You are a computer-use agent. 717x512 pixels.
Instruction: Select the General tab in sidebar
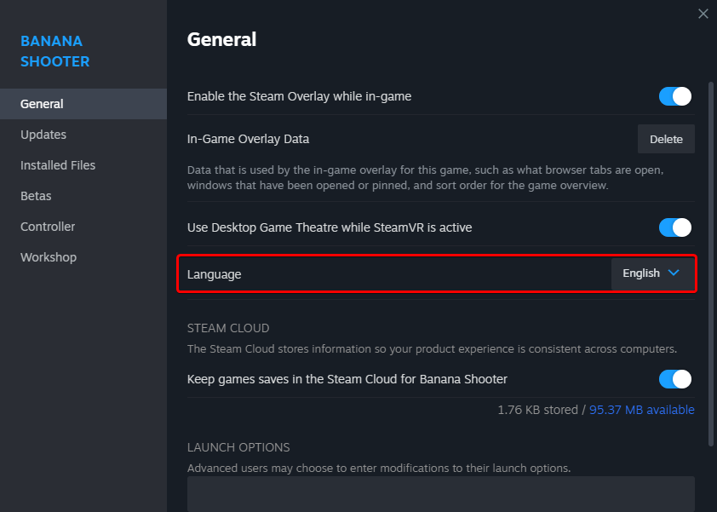tap(42, 104)
